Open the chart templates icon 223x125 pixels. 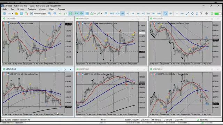99,14
